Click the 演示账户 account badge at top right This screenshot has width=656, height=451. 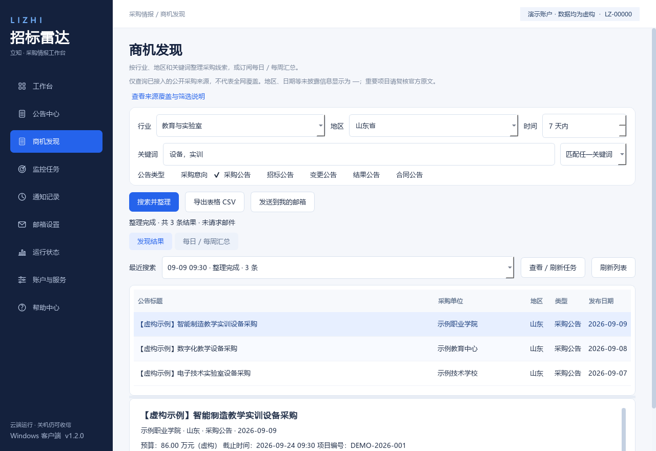580,14
